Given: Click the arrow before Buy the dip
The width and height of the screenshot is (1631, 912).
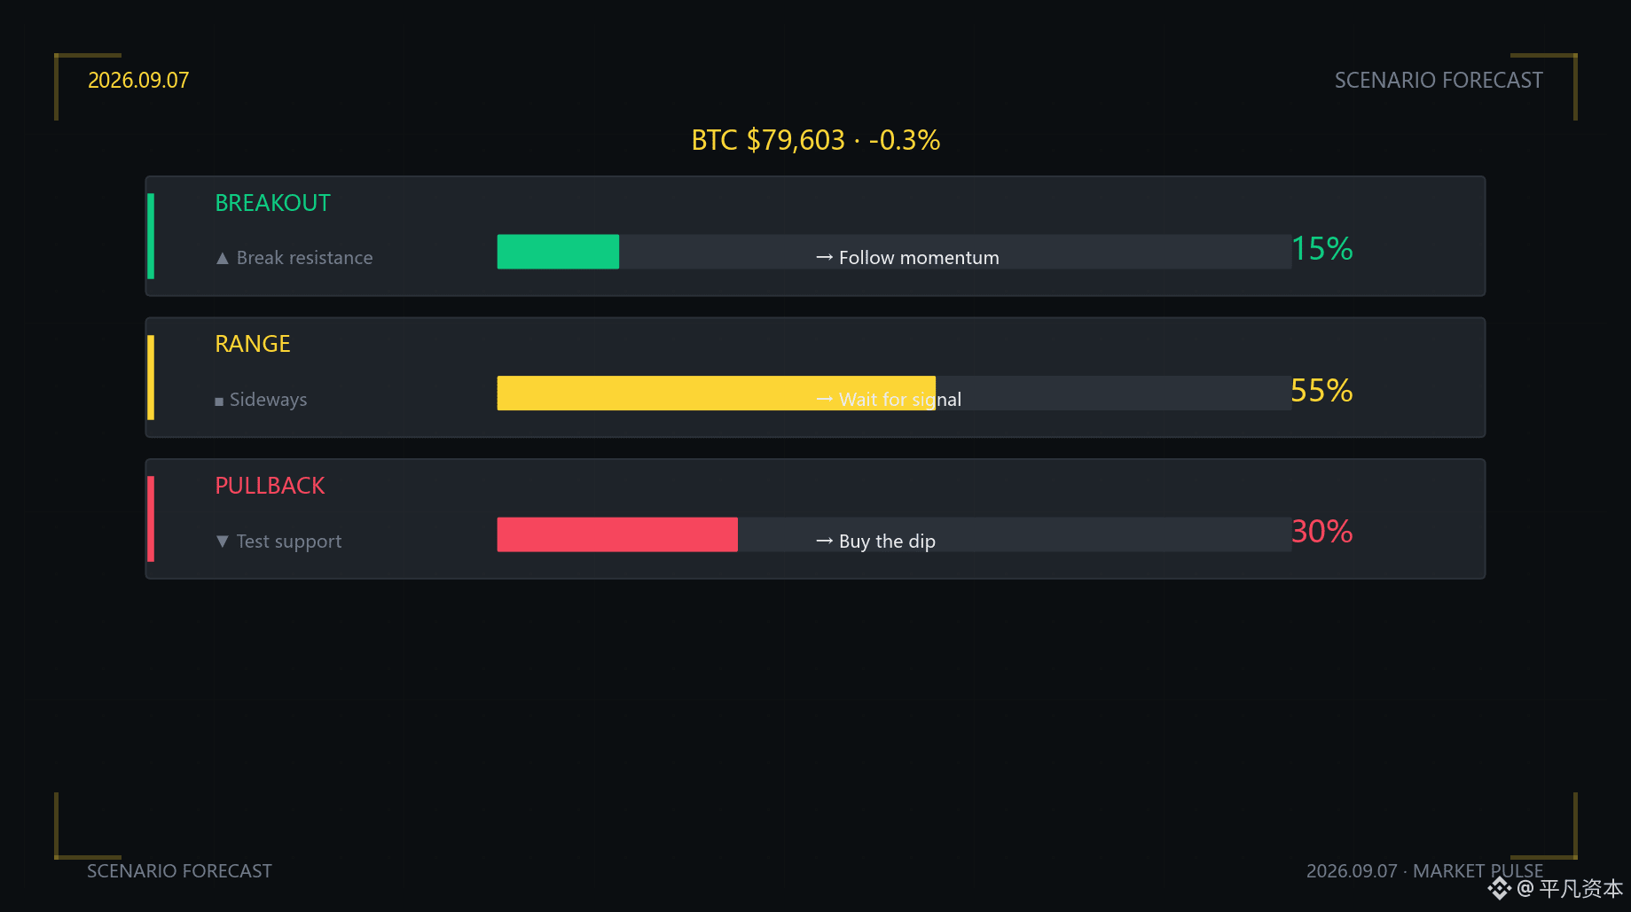Looking at the screenshot, I should (x=824, y=541).
